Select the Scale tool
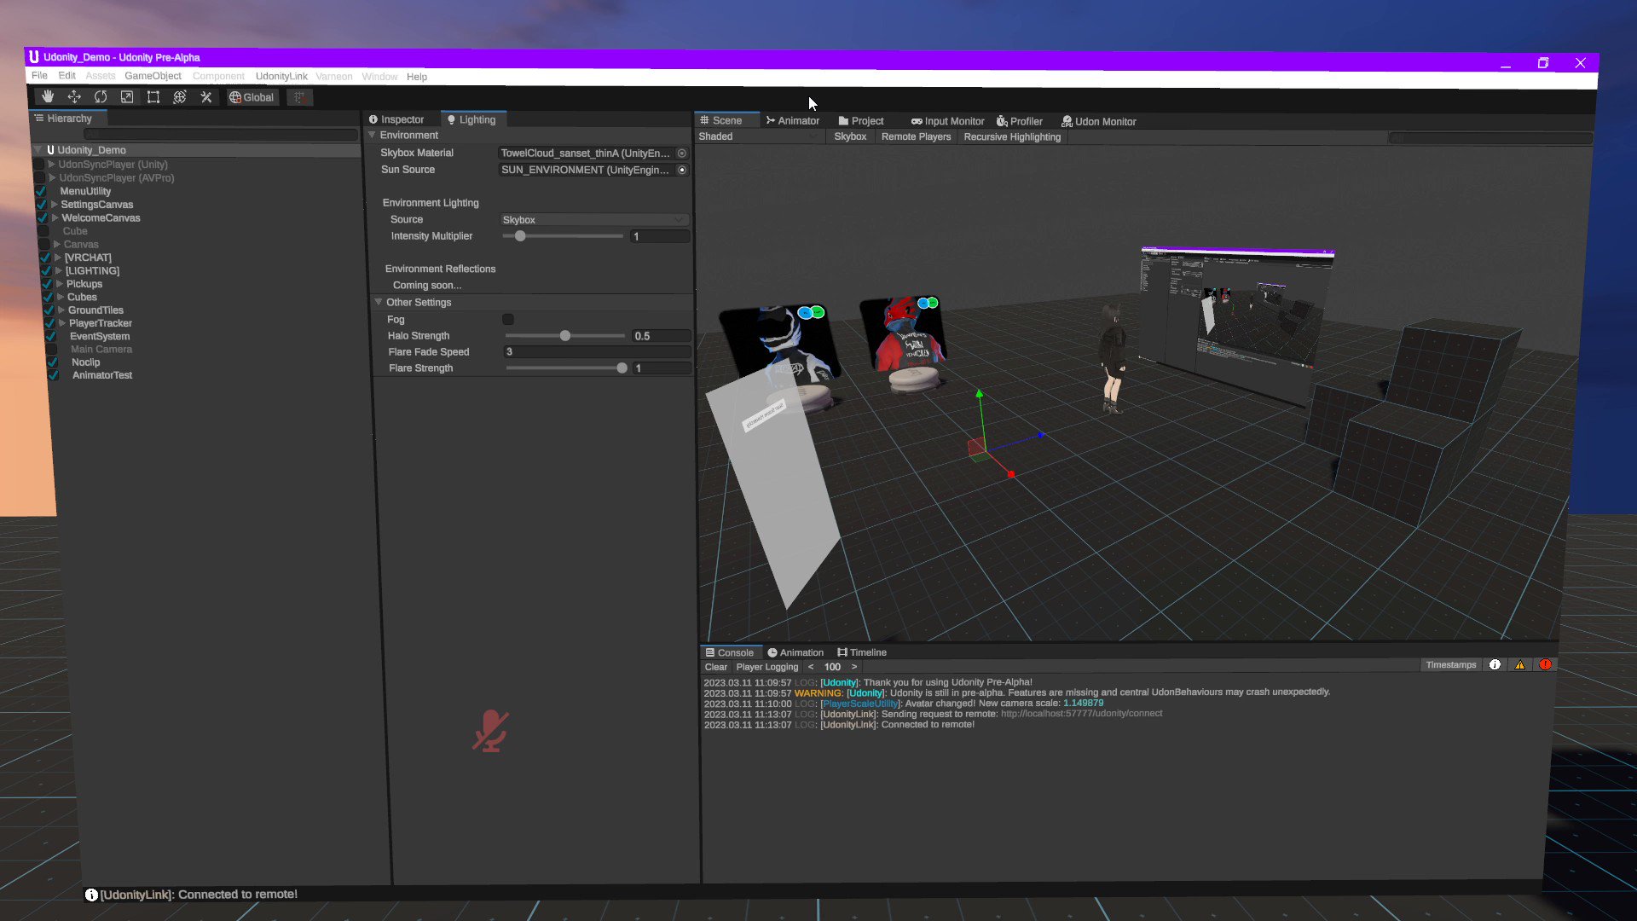 (x=127, y=97)
